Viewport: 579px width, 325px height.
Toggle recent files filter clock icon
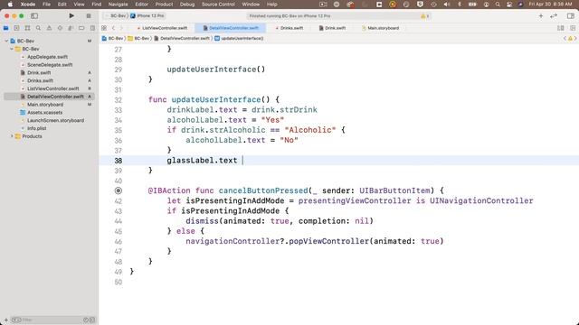[x=86, y=320]
